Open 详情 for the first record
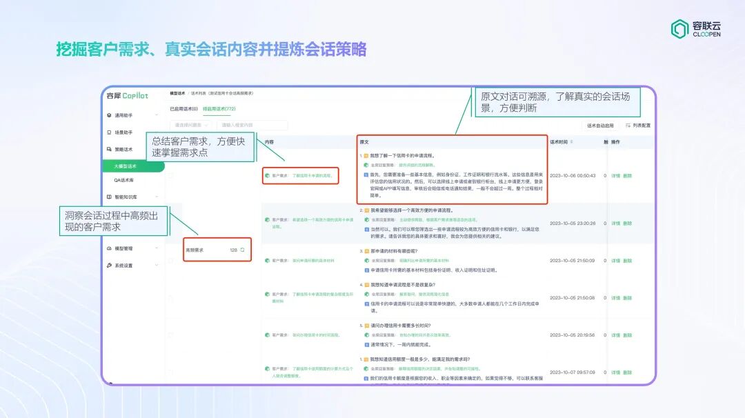 tap(616, 175)
